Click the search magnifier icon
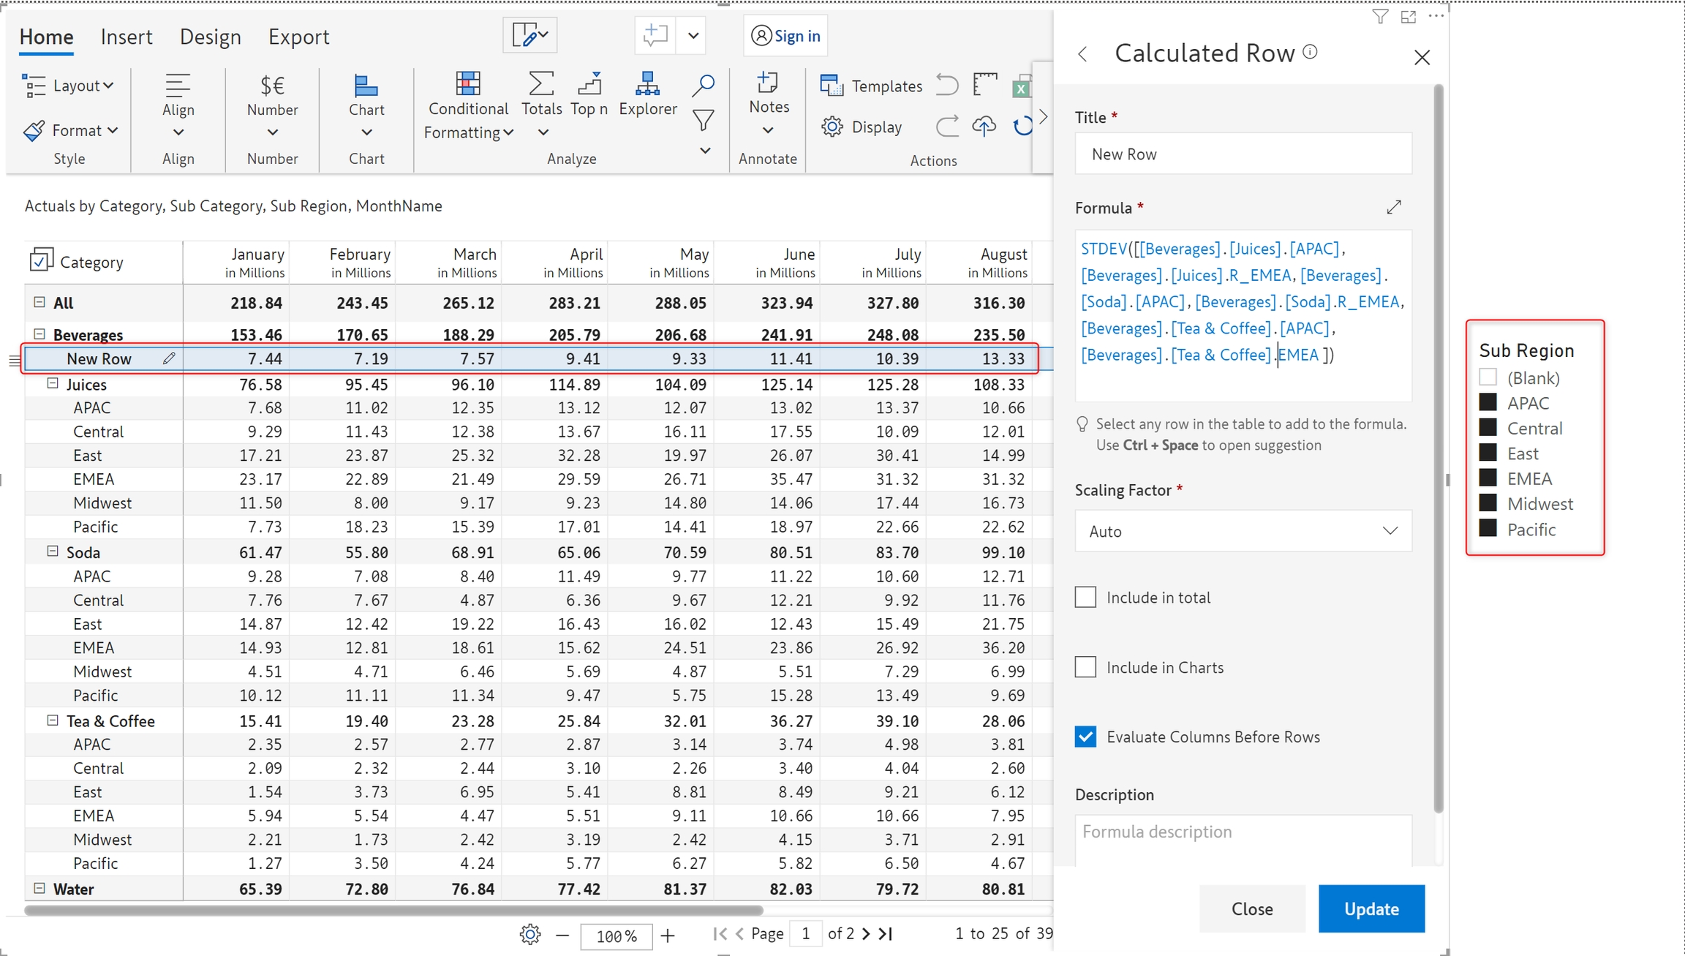 [703, 85]
